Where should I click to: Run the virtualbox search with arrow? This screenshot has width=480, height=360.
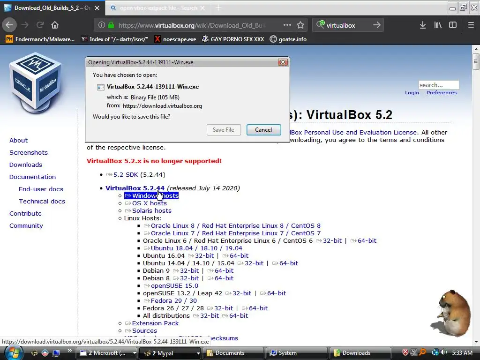376,25
